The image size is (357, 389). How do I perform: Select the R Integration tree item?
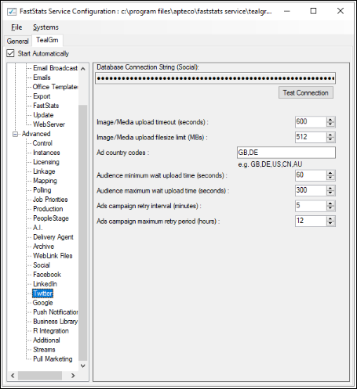[x=51, y=331]
